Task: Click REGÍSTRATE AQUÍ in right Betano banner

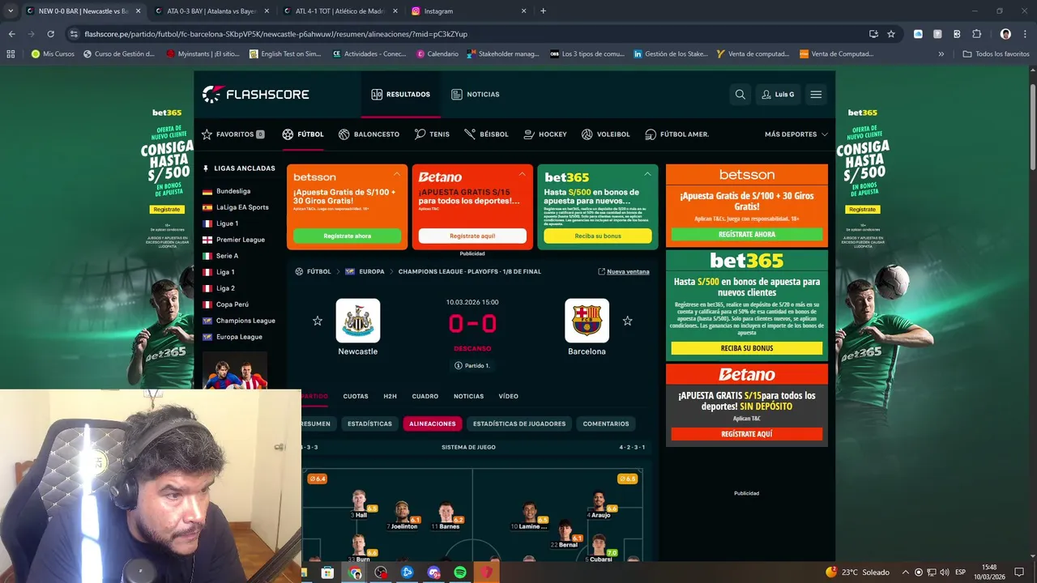Action: click(747, 434)
